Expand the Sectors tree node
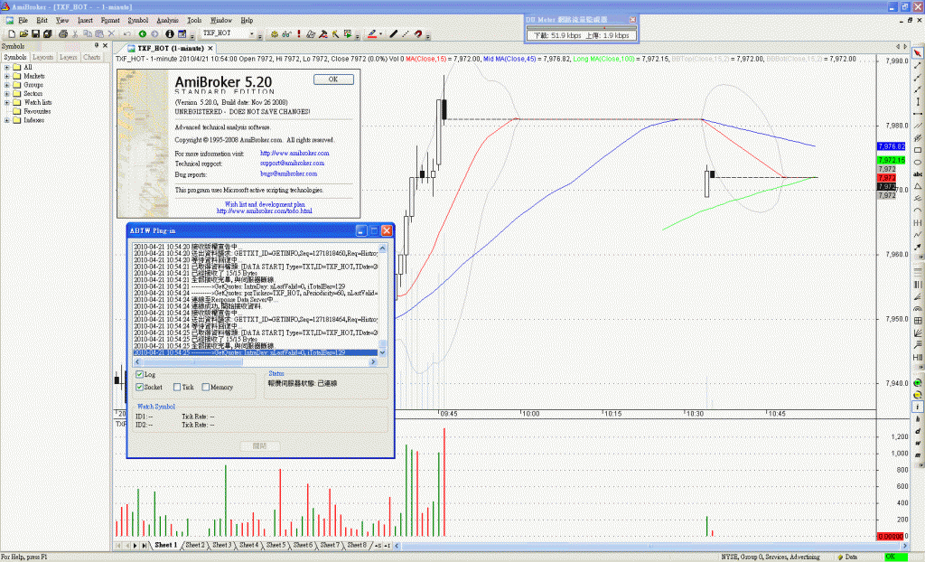The width and height of the screenshot is (925, 562). point(7,94)
